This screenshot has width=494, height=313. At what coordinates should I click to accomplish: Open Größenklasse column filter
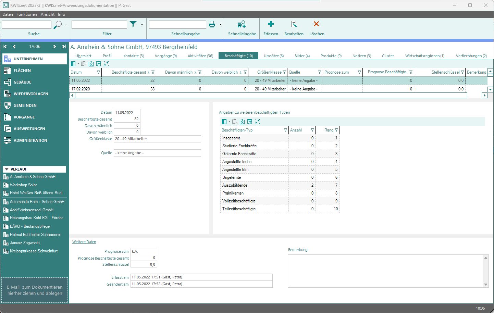coord(284,72)
